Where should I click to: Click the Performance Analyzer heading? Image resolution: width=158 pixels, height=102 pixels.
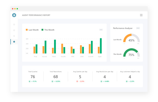pos(123,28)
